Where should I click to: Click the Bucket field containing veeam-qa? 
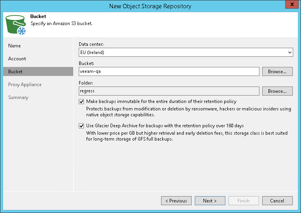[169, 72]
